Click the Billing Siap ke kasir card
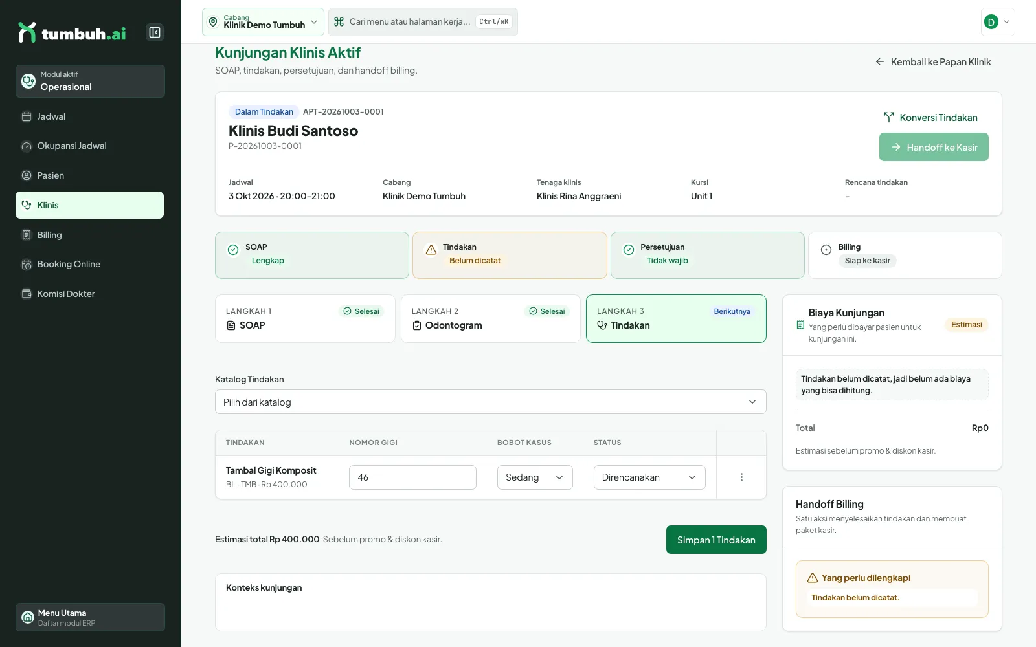 (905, 256)
